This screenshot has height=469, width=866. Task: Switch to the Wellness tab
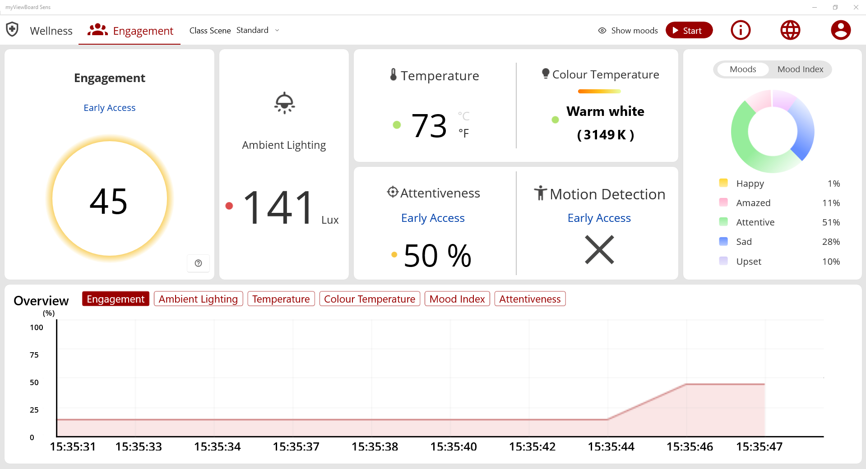click(51, 31)
